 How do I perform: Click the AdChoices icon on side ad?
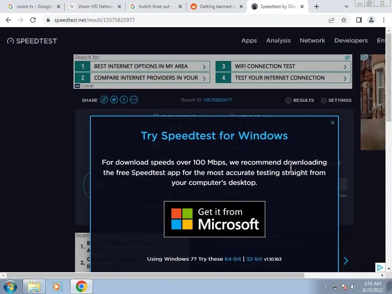364,57
